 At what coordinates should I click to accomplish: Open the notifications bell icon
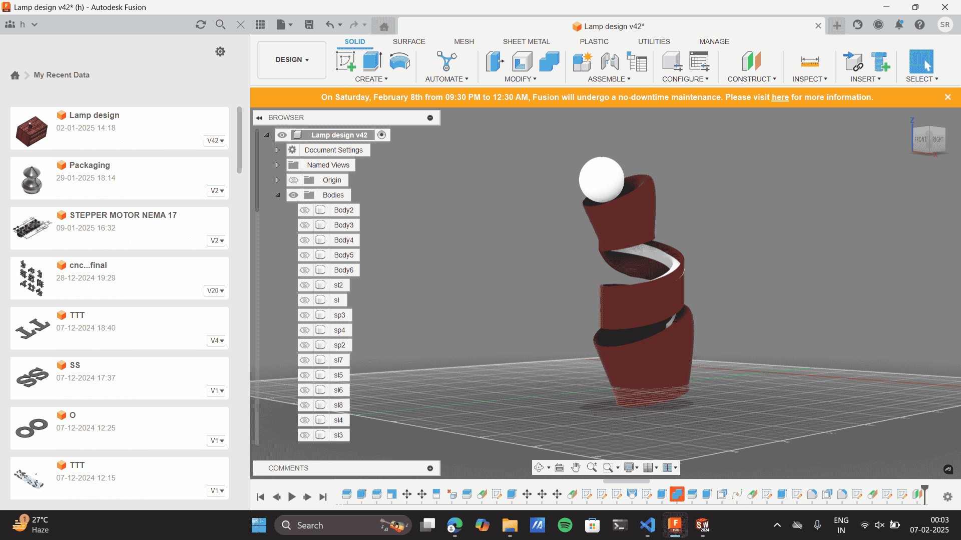[x=899, y=24]
